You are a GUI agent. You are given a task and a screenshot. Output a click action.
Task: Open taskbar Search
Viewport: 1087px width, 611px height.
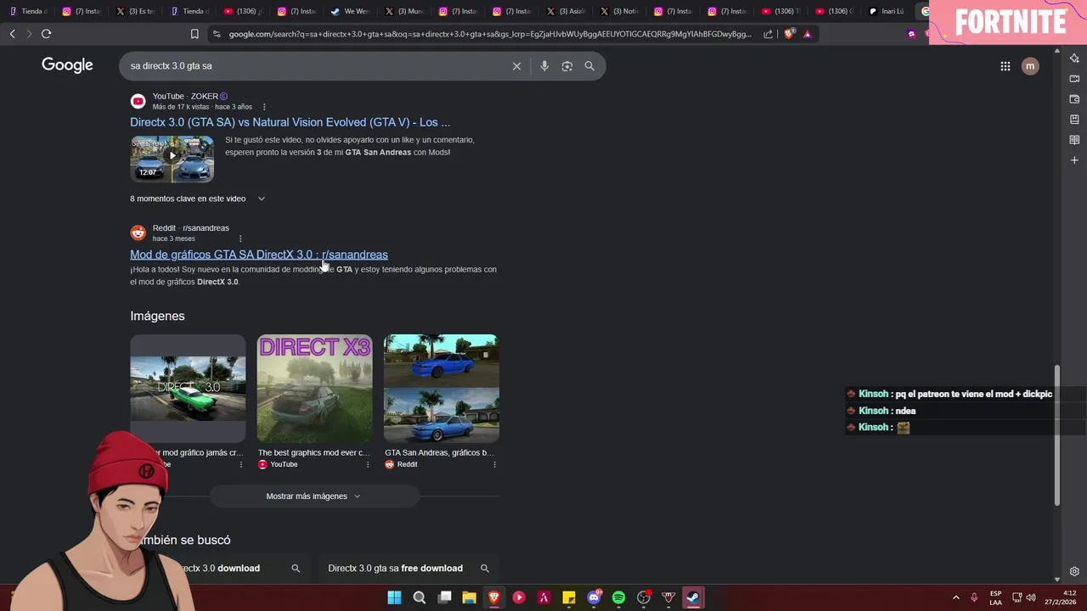pos(420,597)
